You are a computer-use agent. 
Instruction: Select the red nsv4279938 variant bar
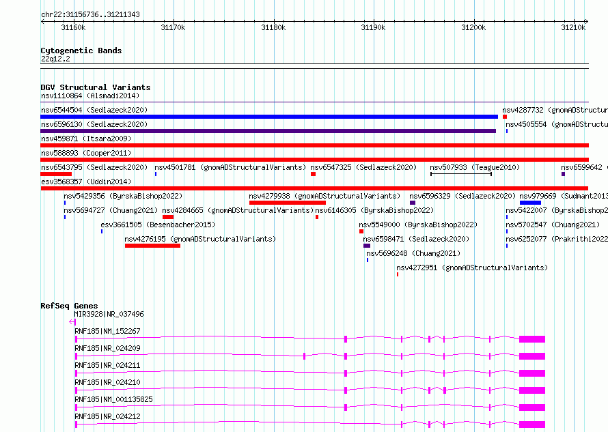288,203
